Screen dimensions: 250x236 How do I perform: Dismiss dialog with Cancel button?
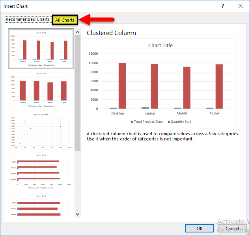tap(232, 229)
